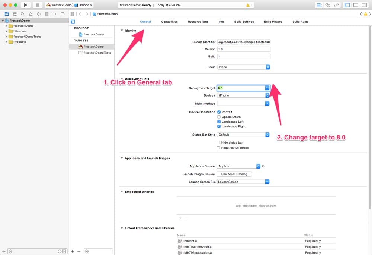Uncheck the Portrait orientation
The width and height of the screenshot is (372, 255).
pos(219,112)
